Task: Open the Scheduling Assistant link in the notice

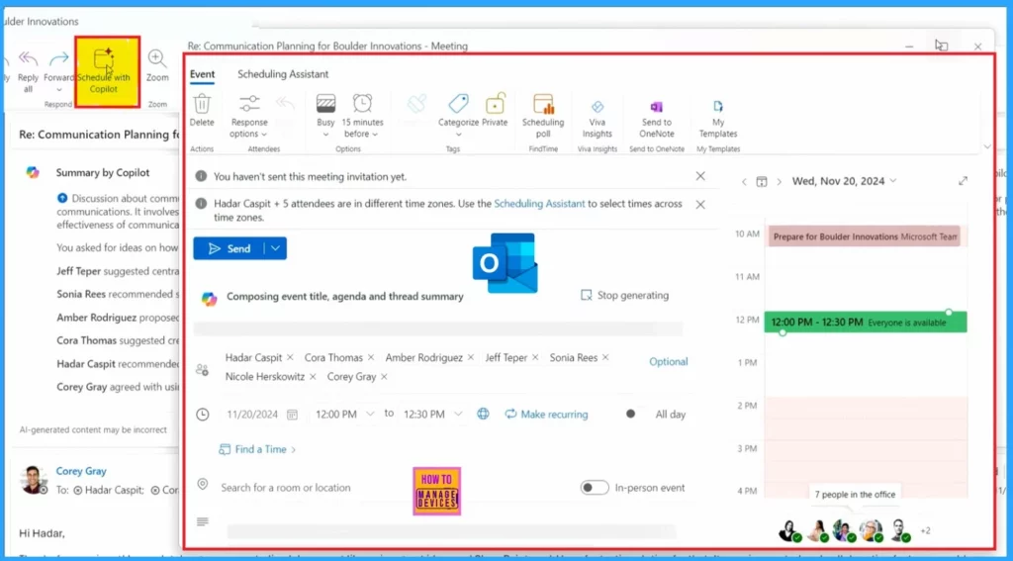Action: (x=539, y=204)
